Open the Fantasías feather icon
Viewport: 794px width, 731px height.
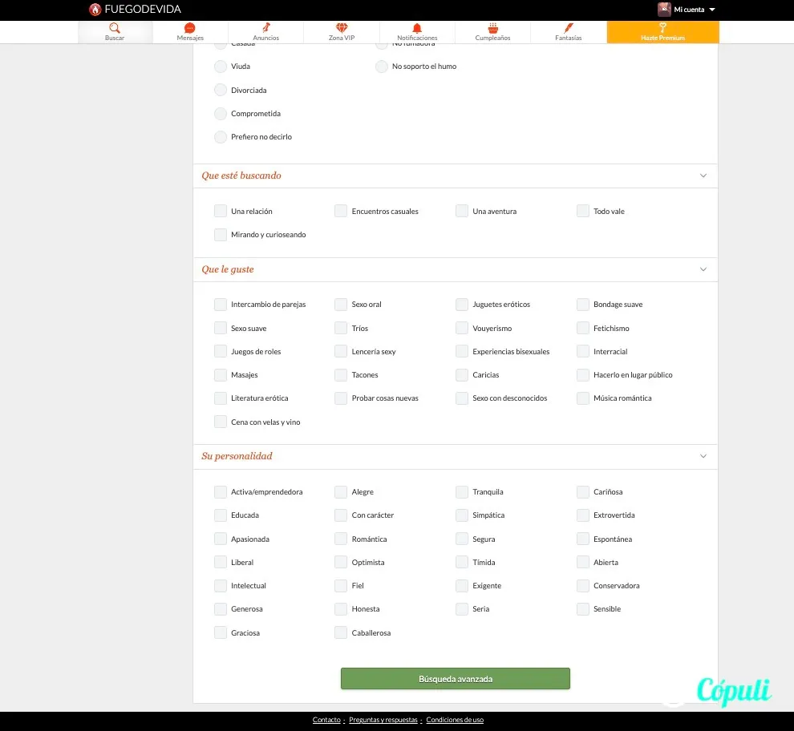coord(568,28)
